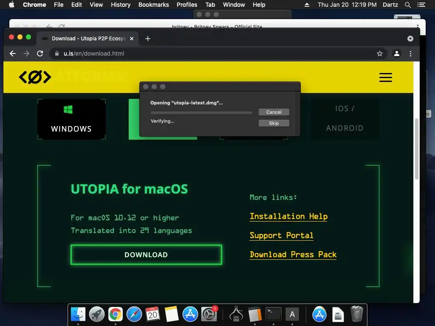The image size is (435, 326).
Task: Click 'Translated into 29 languages' text
Action: [131, 230]
